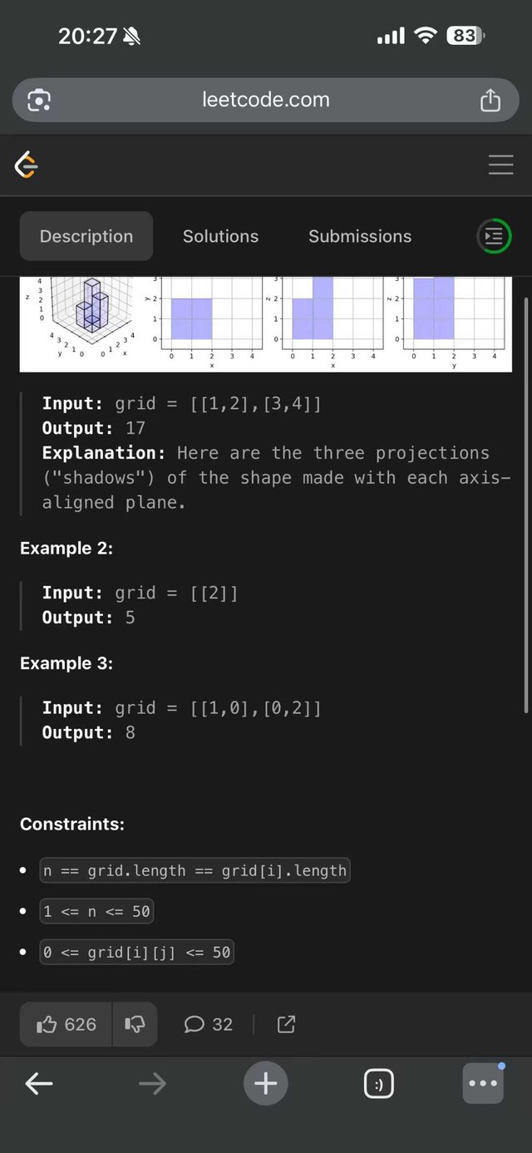This screenshot has height=1153, width=532.
Task: Open the browser more options menu
Action: tap(483, 1084)
